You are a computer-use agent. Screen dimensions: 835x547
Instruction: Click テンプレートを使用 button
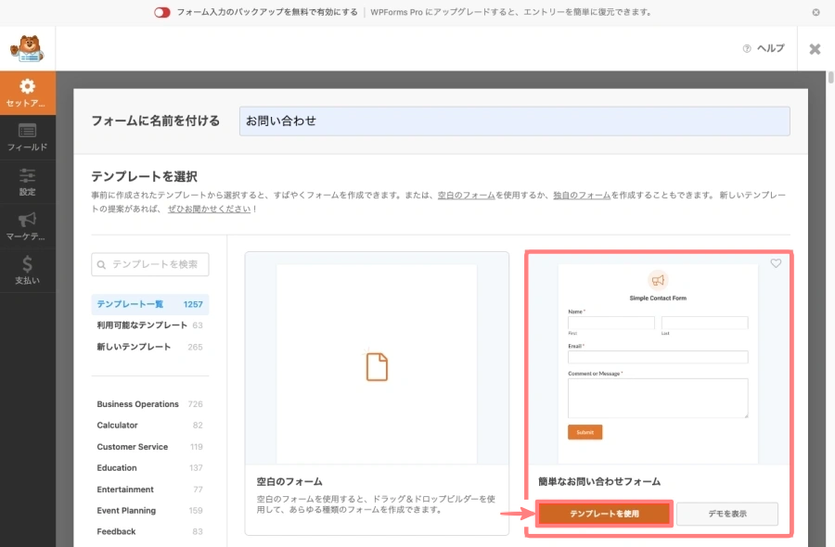(x=604, y=514)
